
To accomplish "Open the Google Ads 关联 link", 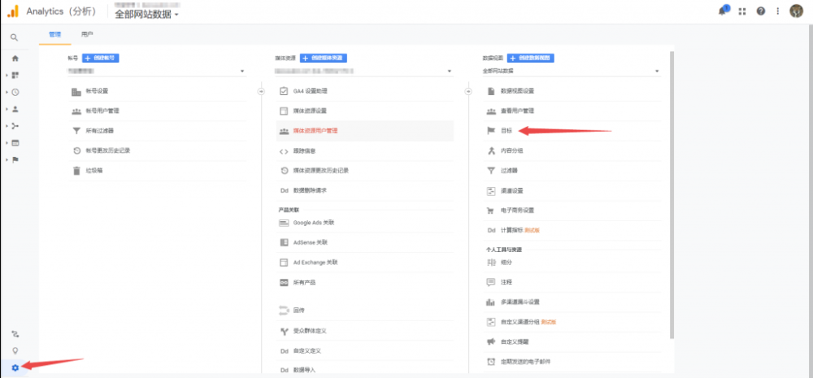I will tap(314, 223).
